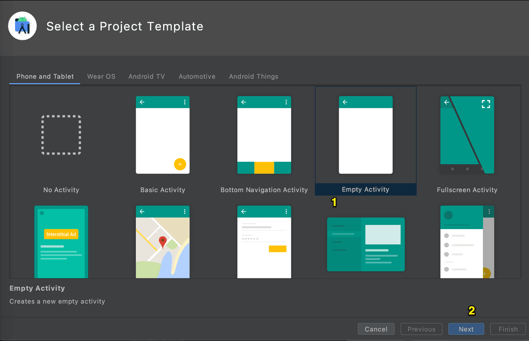529x341 pixels.
Task: Click the Finish button
Action: coord(508,329)
